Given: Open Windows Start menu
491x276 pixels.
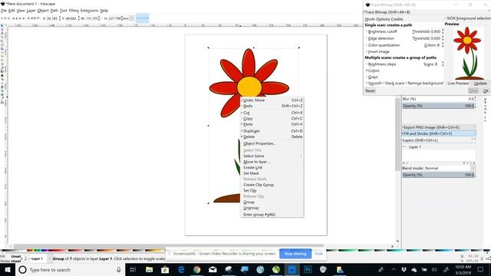Looking at the screenshot, I should [x=8, y=270].
